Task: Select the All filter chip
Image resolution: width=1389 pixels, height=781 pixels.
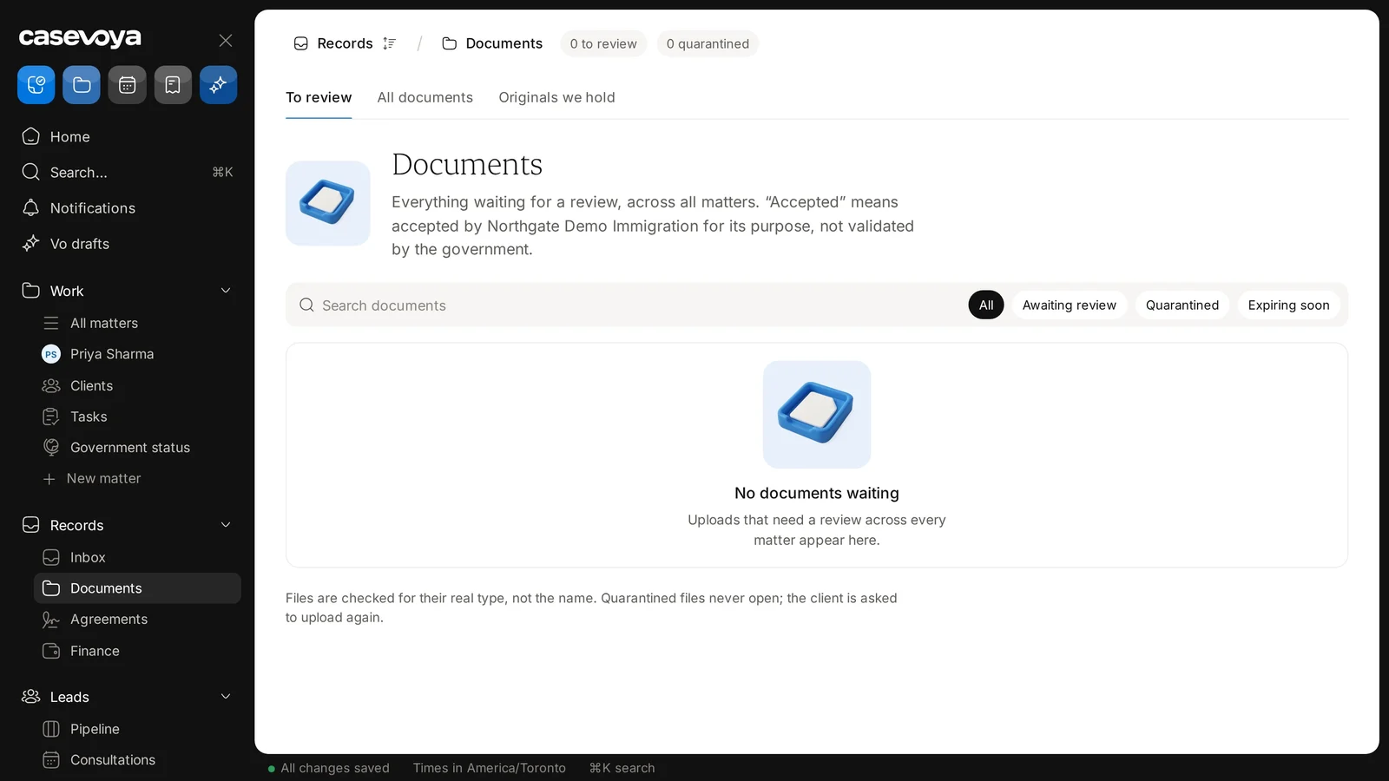Action: click(x=986, y=305)
